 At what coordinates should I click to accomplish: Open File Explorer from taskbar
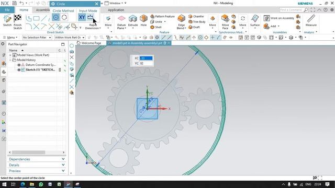[x=32, y=184]
